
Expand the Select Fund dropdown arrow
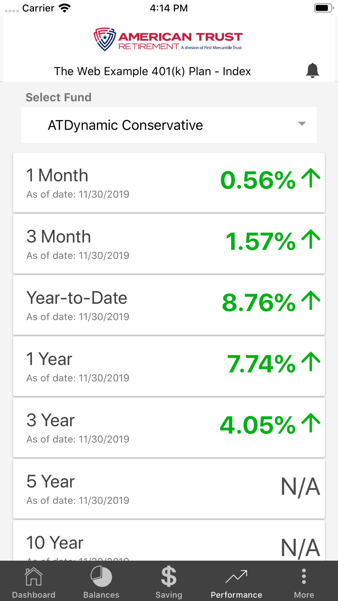302,124
